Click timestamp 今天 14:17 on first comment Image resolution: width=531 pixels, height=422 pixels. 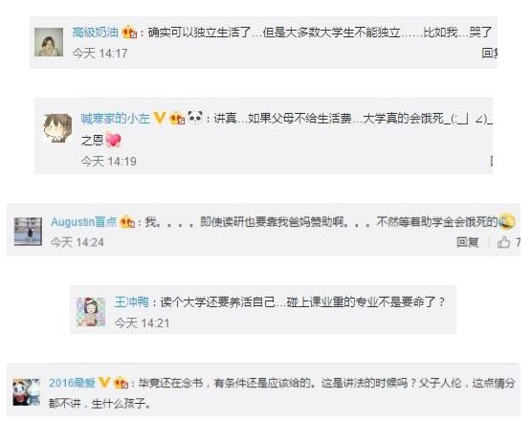point(100,54)
